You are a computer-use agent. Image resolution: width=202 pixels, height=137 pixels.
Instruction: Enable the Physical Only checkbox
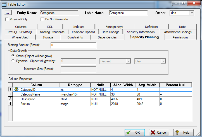(7, 19)
